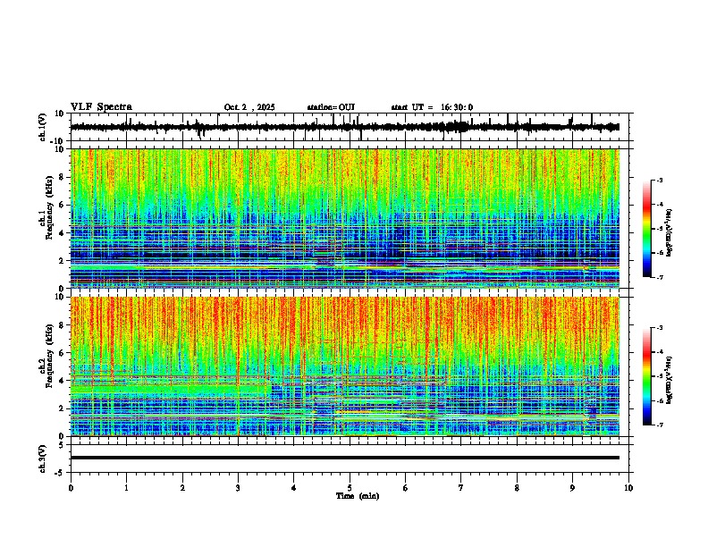This screenshot has width=708, height=547.
Task: Click the "3" tick on the Time axis
Action: (238, 488)
